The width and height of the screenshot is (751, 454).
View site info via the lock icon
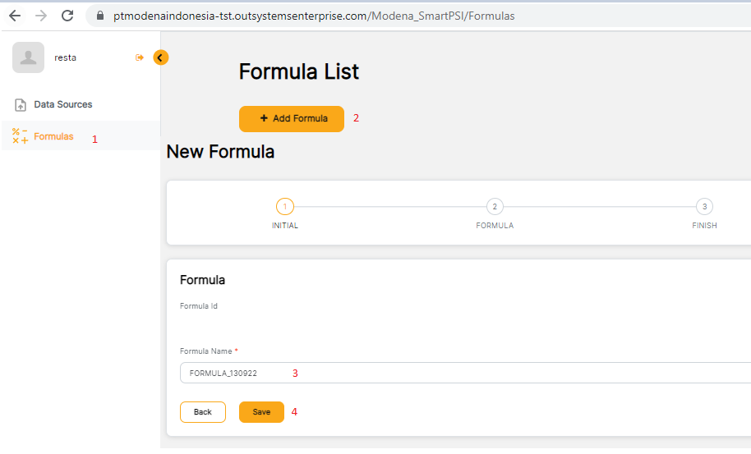click(x=101, y=16)
